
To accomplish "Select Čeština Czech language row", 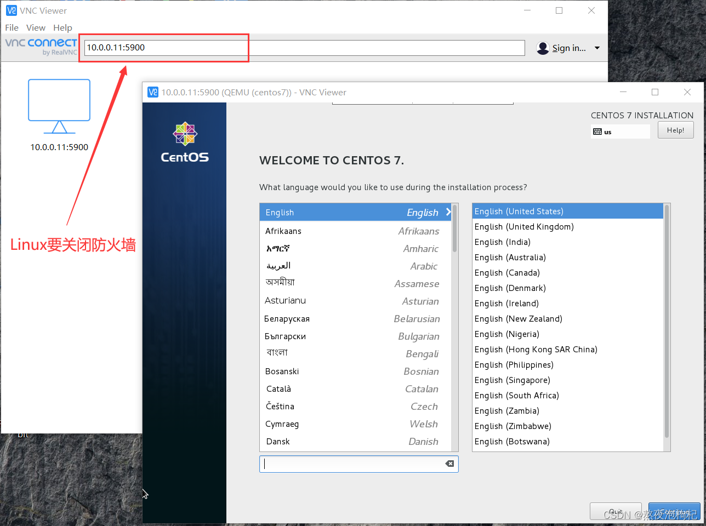I will click(x=355, y=407).
